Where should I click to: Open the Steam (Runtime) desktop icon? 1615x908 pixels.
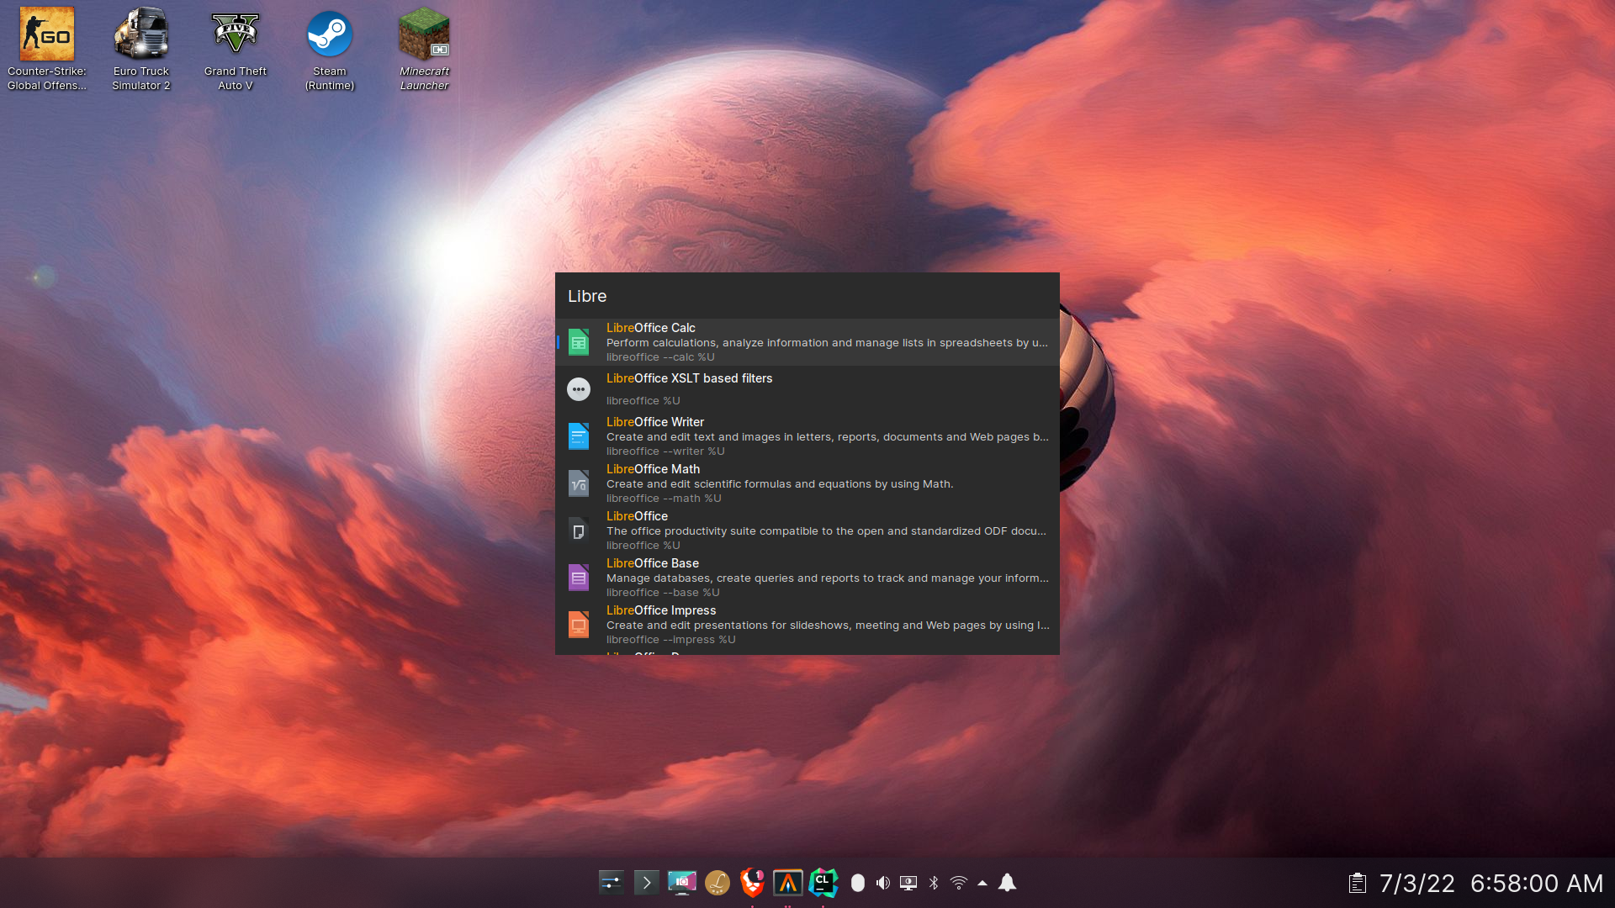tap(330, 49)
